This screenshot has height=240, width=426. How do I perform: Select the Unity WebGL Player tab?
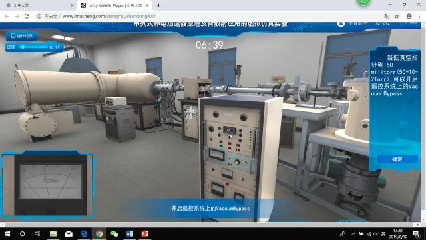pos(114,5)
